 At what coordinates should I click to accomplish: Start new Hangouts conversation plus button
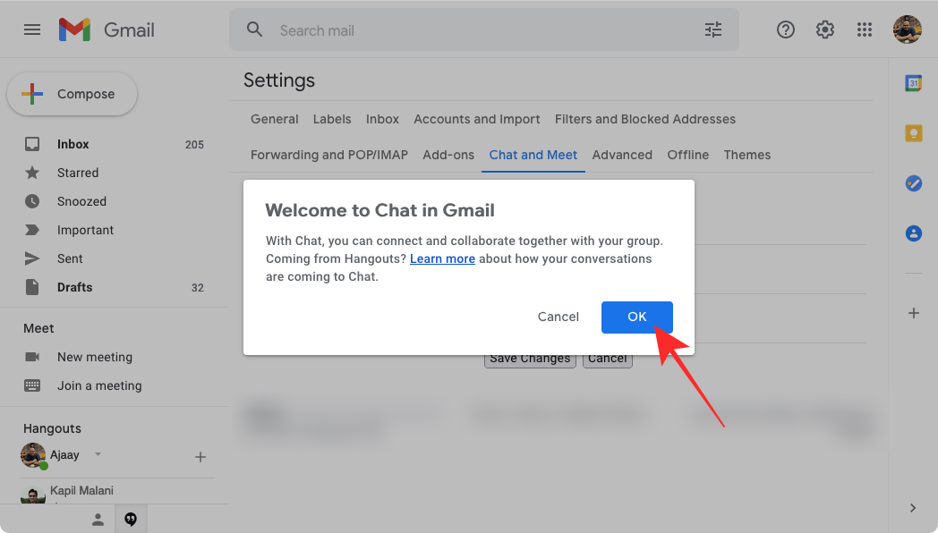(x=200, y=457)
